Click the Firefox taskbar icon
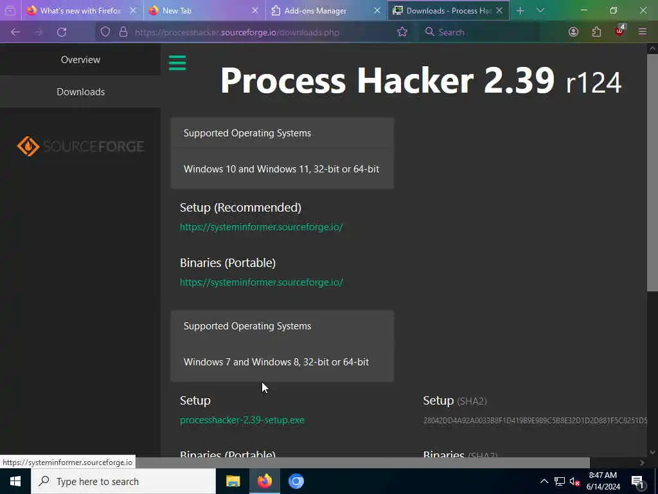The height and width of the screenshot is (494, 658). tap(264, 481)
